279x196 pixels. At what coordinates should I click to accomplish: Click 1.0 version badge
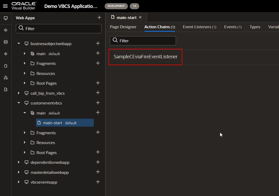[134, 6]
